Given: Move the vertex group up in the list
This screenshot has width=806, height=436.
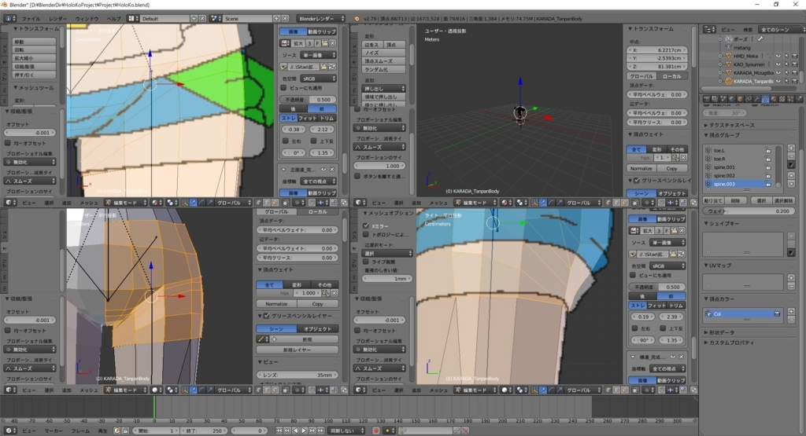Looking at the screenshot, I should [792, 175].
